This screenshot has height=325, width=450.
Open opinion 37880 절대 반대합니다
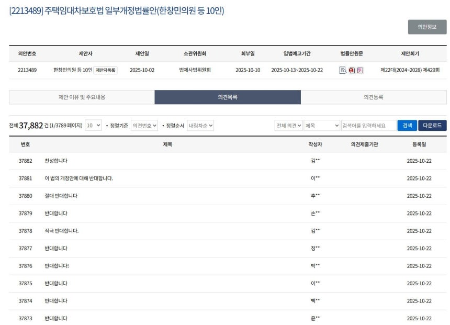coord(61,196)
